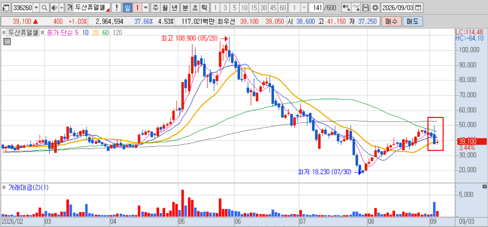Click the add candlestick chart icon
The image size is (488, 227).
point(346,8)
